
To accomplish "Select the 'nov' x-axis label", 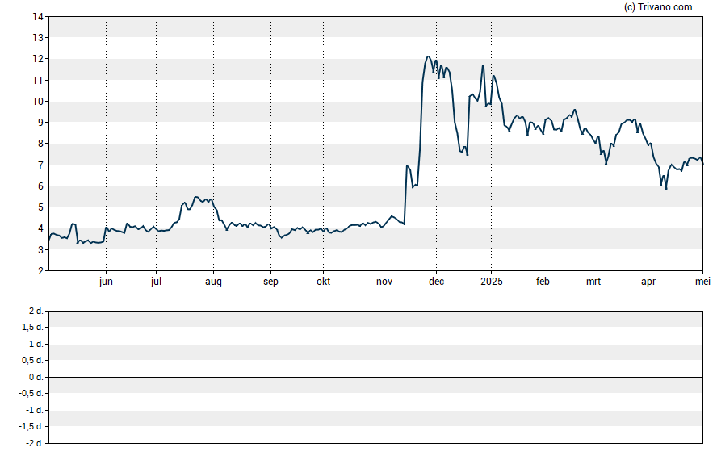I will pyautogui.click(x=384, y=282).
